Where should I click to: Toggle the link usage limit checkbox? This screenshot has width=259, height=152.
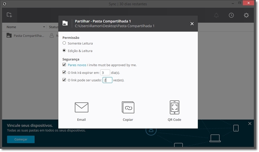pyautogui.click(x=64, y=80)
